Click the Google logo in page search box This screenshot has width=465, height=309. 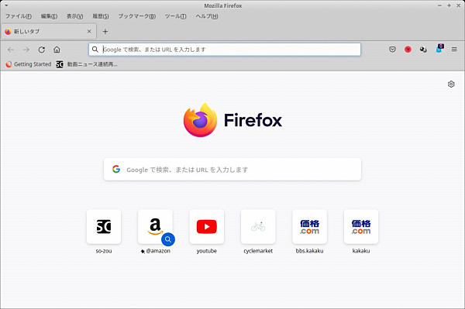pos(116,169)
